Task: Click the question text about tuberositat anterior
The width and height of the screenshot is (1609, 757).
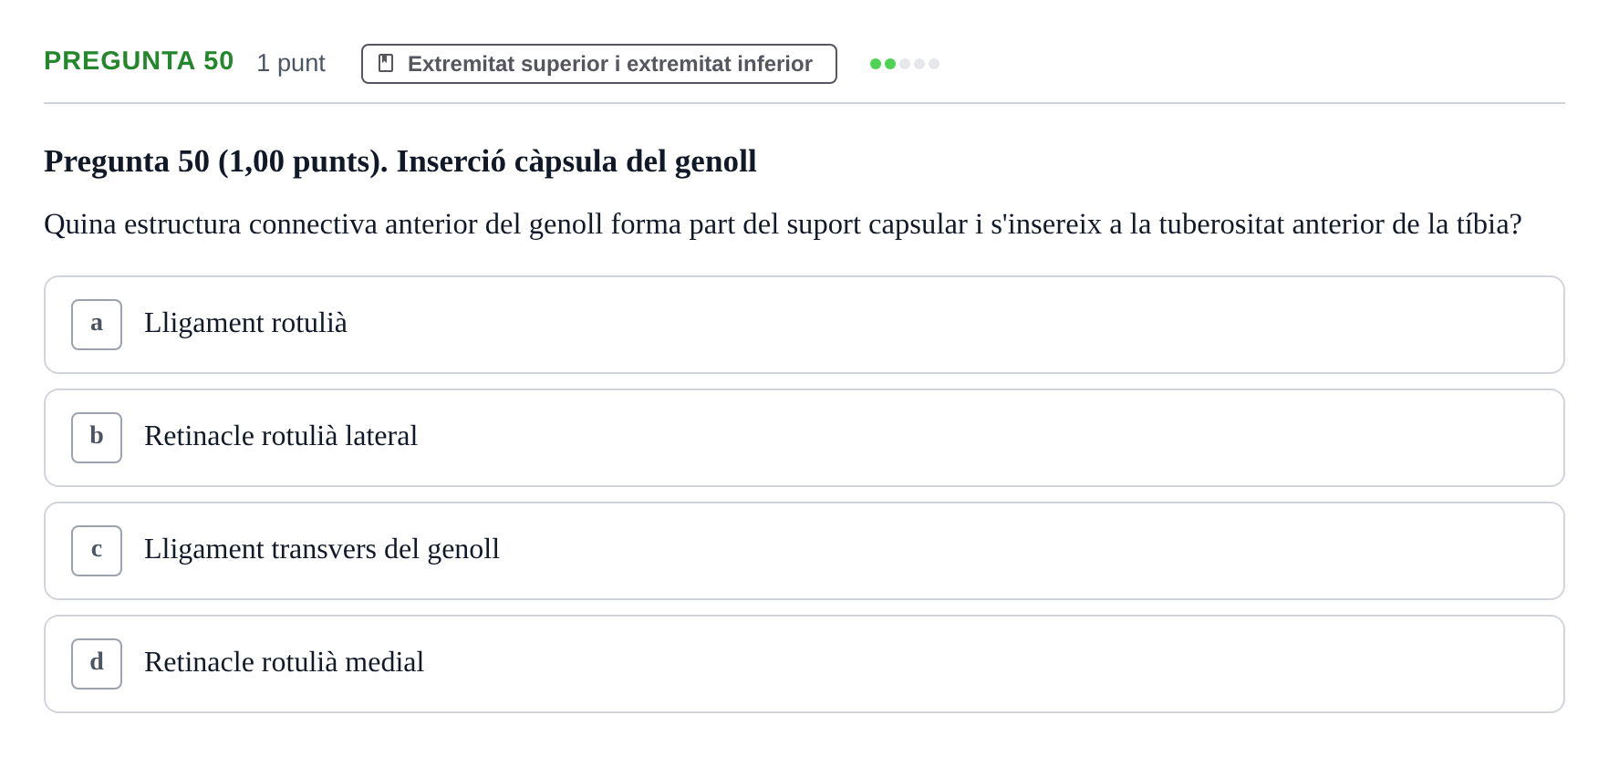Action: click(x=783, y=224)
